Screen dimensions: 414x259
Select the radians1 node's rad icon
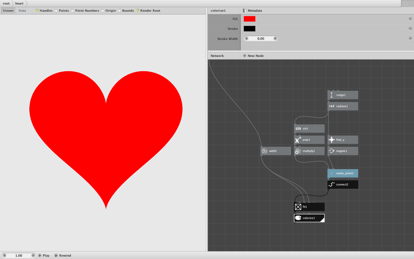click(x=332, y=106)
